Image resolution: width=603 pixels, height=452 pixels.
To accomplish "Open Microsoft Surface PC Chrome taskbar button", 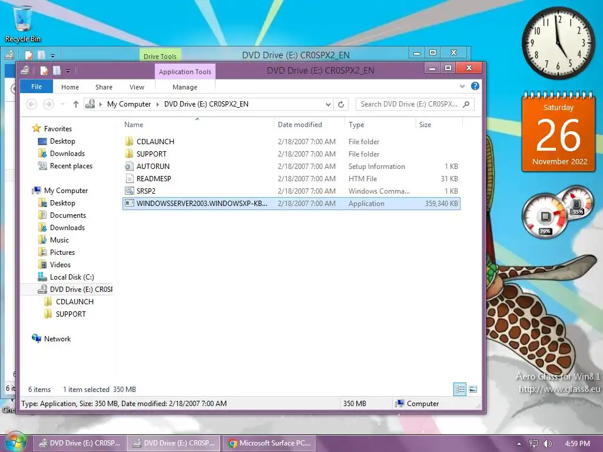I will pyautogui.click(x=269, y=443).
